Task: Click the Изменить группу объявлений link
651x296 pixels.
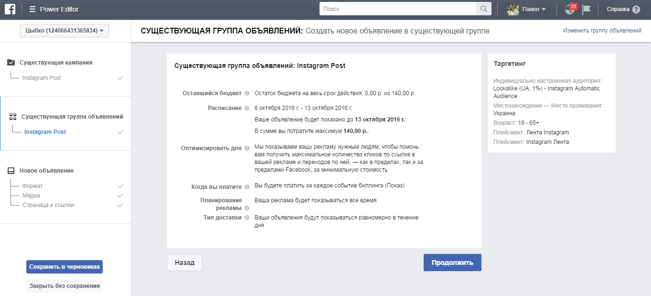Action: 602,31
